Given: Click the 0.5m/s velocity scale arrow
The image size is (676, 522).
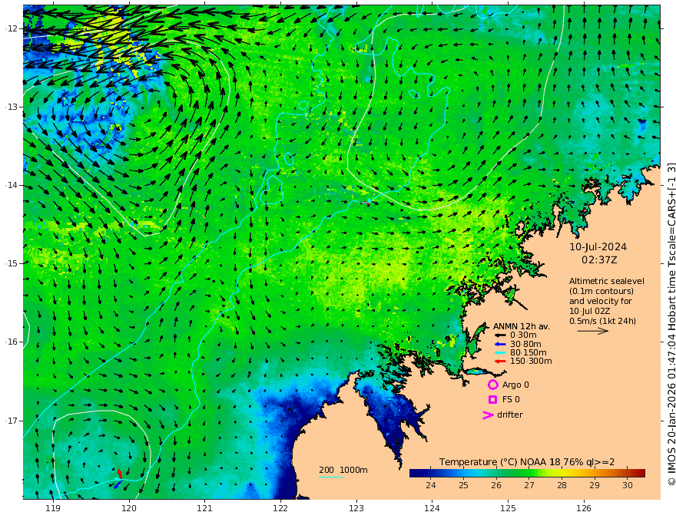Looking at the screenshot, I should [x=593, y=331].
